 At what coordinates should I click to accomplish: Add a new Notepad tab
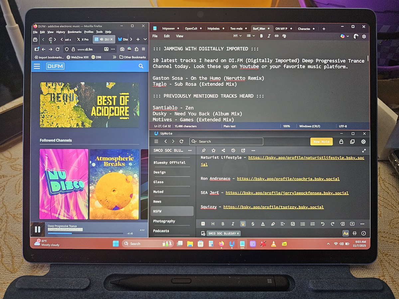324,29
